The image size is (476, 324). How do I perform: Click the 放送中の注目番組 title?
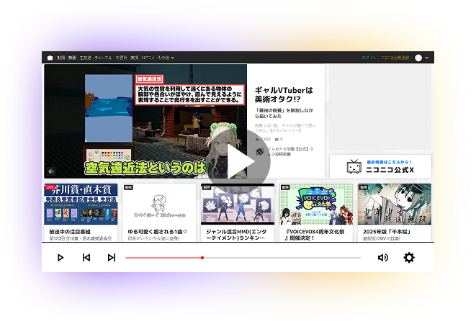[70, 232]
